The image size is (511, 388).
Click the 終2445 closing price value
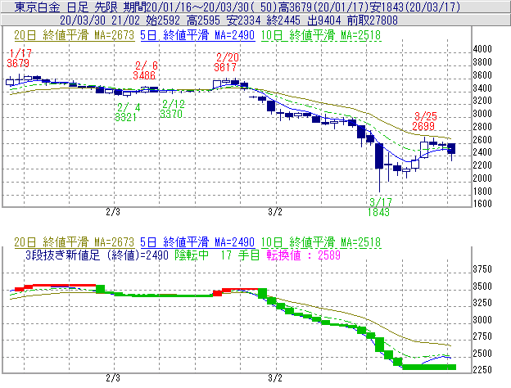[283, 20]
